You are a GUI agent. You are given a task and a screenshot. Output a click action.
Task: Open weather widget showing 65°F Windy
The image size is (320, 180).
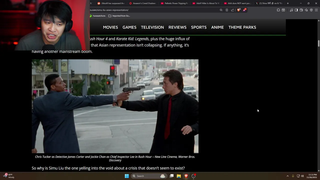point(9,176)
